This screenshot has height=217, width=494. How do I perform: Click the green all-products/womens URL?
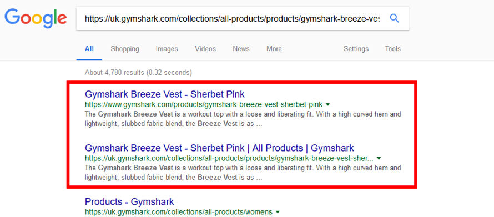pyautogui.click(x=179, y=212)
